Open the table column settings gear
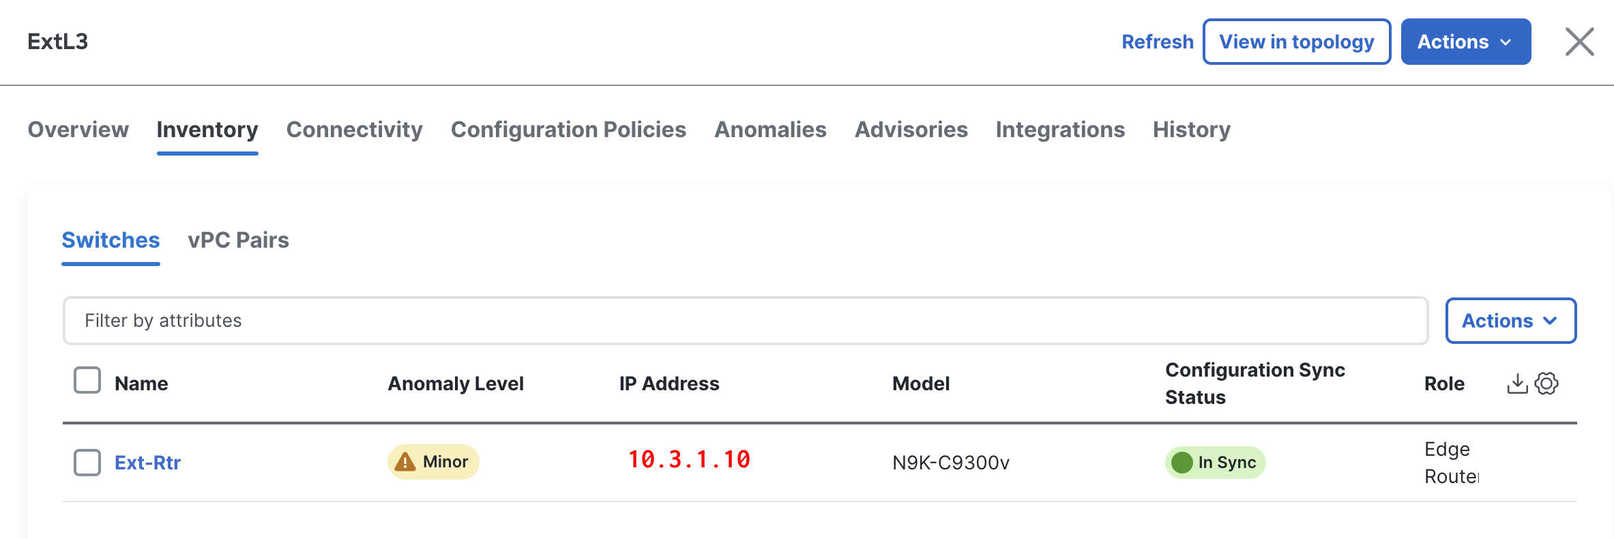Screen dimensions: 1614x539 tap(1546, 383)
